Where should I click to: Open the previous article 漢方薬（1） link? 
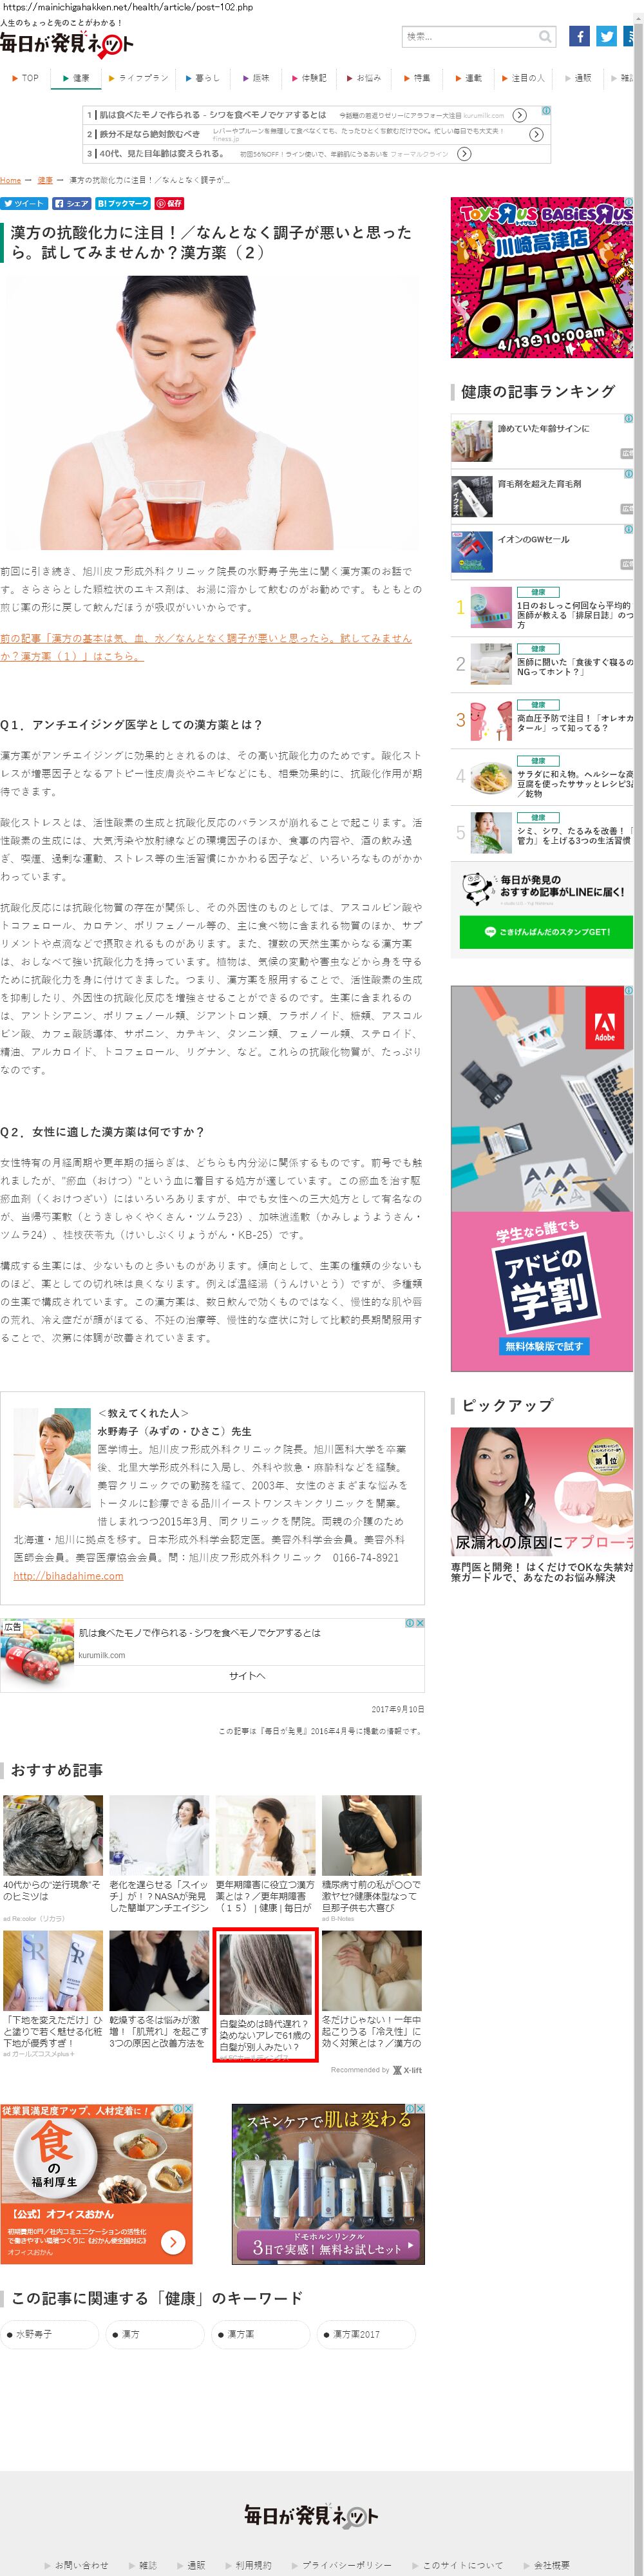point(205,647)
